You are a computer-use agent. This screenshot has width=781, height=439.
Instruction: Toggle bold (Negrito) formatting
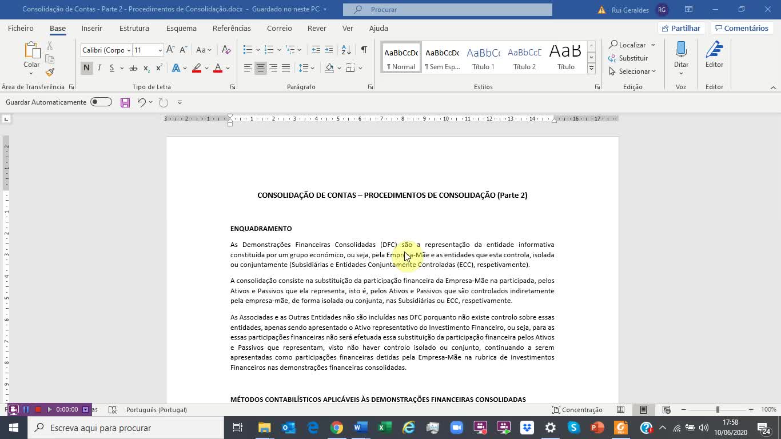(x=86, y=67)
